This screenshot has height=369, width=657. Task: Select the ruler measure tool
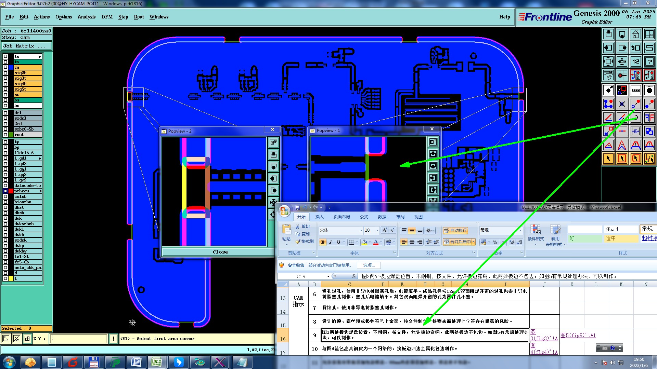pyautogui.click(x=635, y=90)
